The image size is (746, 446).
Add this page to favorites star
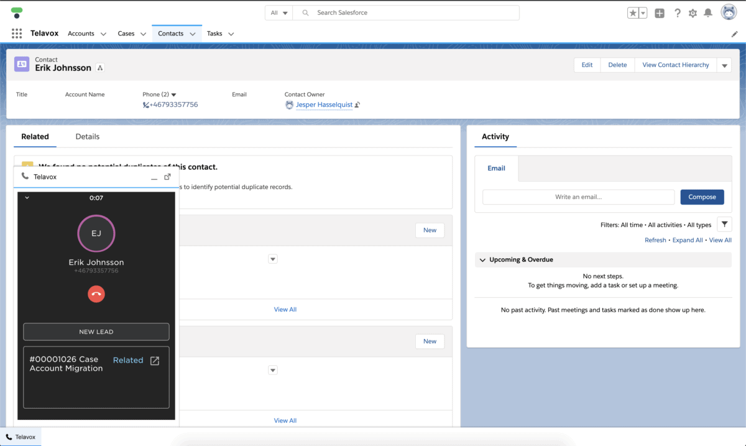pyautogui.click(x=633, y=13)
